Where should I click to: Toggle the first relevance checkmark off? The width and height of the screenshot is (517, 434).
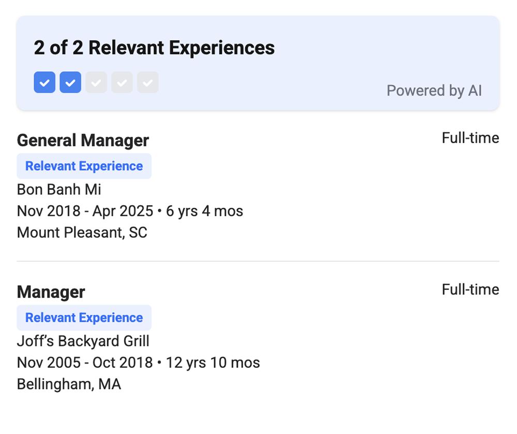tap(44, 82)
